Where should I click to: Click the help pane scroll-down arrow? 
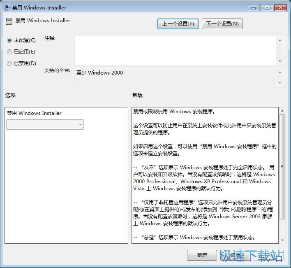click(282, 240)
